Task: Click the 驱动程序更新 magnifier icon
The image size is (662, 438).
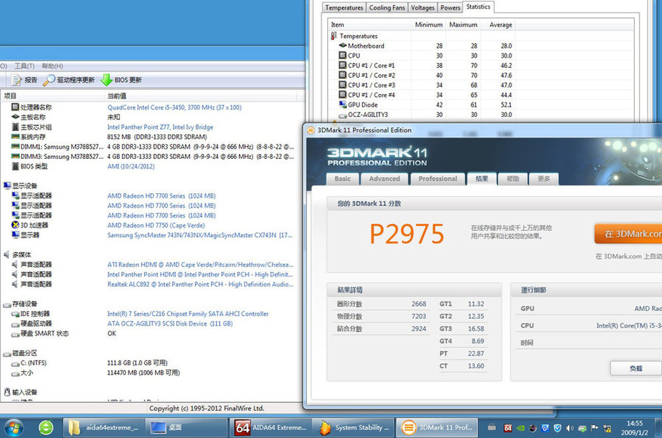Action: (x=49, y=80)
